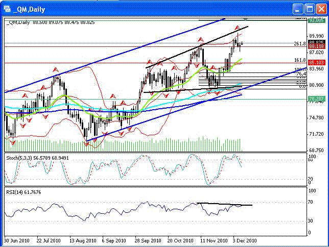The height and width of the screenshot is (247, 329).
Task: Click the 6 Sep 2010 date label
Action: click(x=114, y=240)
